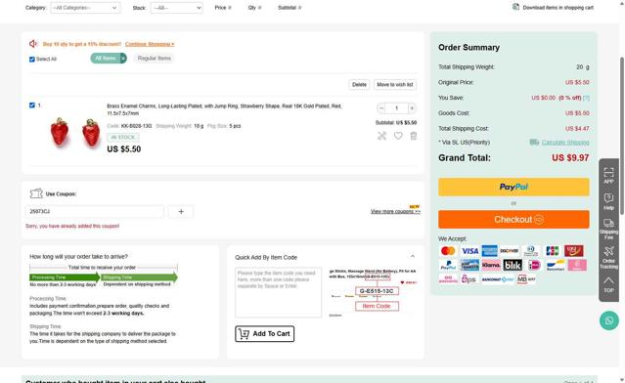The image size is (625, 383).
Task: Sort cart by Subtotal
Action: [x=290, y=8]
